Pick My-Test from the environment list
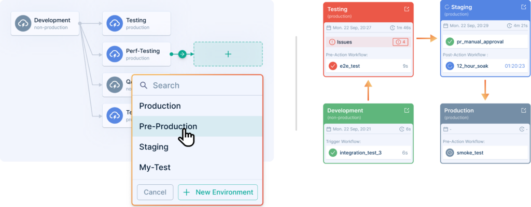This screenshot has height=207, width=531. (155, 168)
